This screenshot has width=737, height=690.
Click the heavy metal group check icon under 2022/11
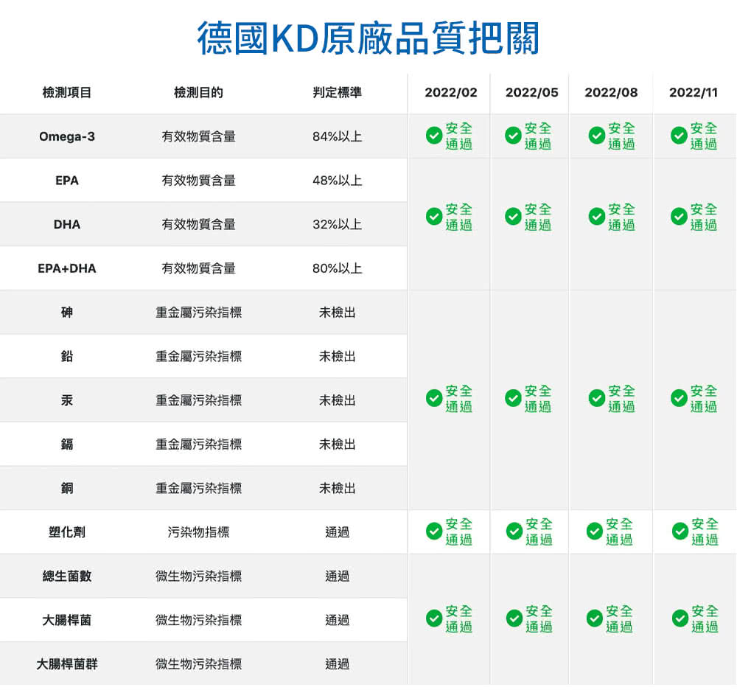[679, 398]
